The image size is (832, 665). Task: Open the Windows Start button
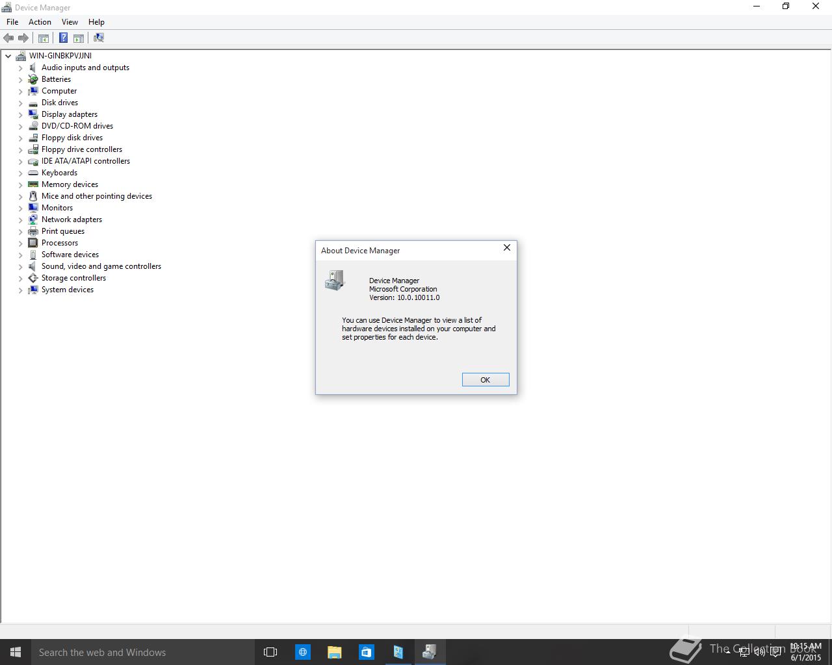pyautogui.click(x=16, y=652)
